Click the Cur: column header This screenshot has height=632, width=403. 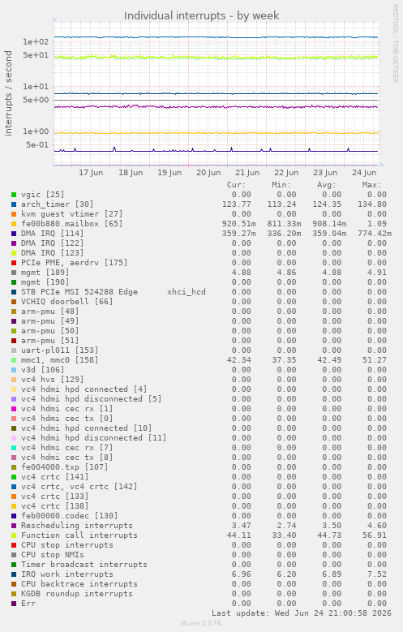(x=236, y=185)
